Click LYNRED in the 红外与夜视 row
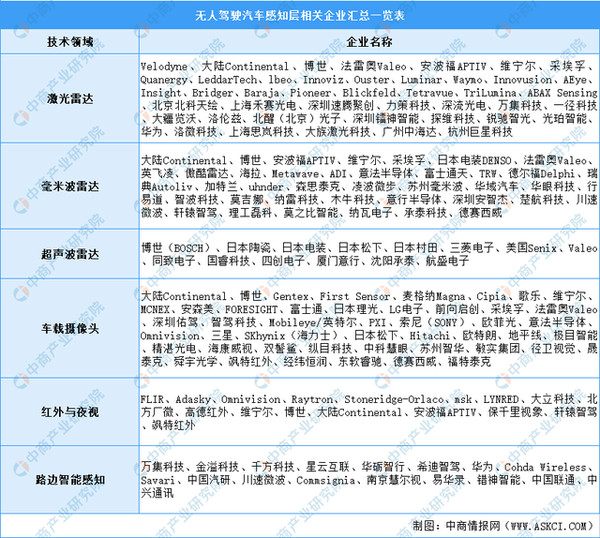Image resolution: width=600 pixels, height=538 pixels. pyautogui.click(x=501, y=400)
